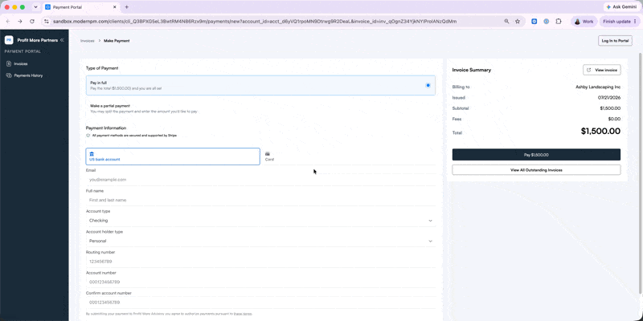Click View All Outstanding Invoices button
This screenshot has width=643, height=321.
(536, 169)
